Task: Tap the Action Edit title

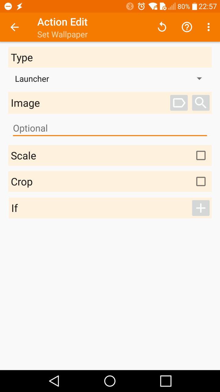Action: point(62,22)
